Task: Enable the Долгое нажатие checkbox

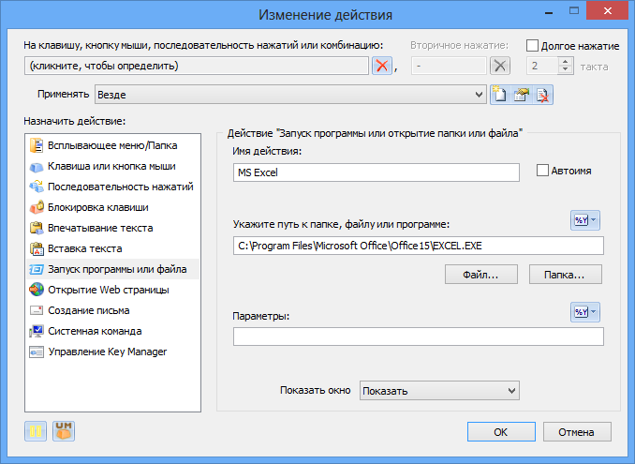Action: pyautogui.click(x=532, y=45)
